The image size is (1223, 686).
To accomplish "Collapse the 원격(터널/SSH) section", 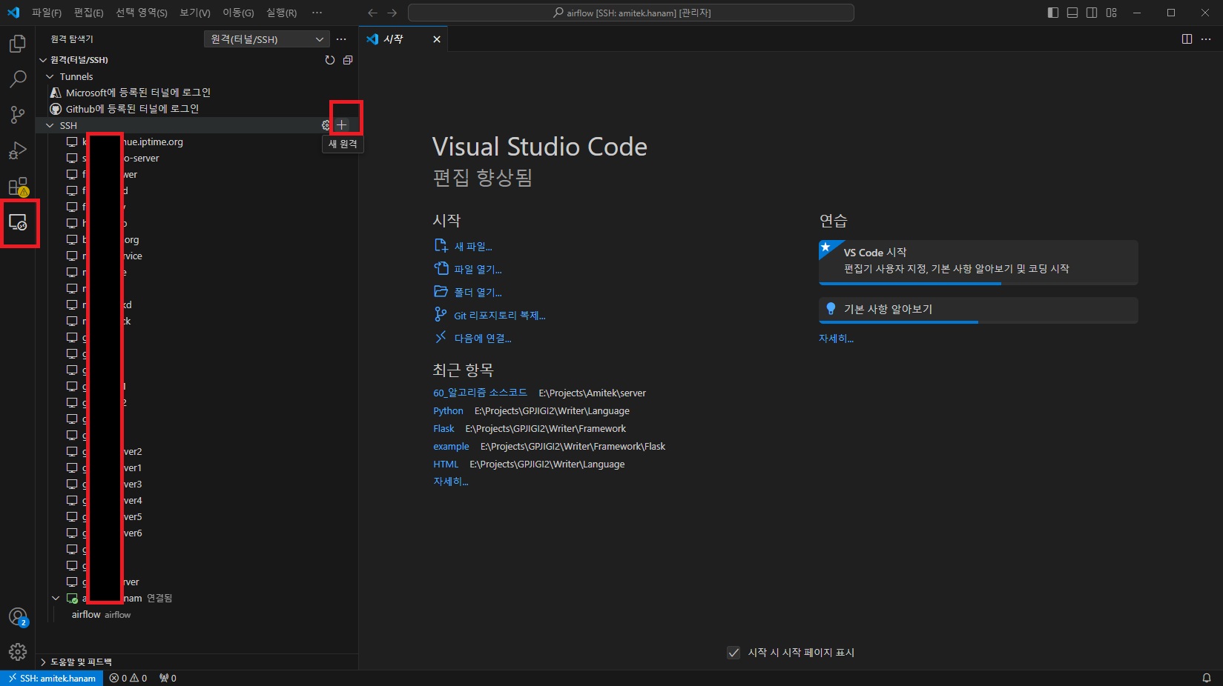I will [x=43, y=60].
